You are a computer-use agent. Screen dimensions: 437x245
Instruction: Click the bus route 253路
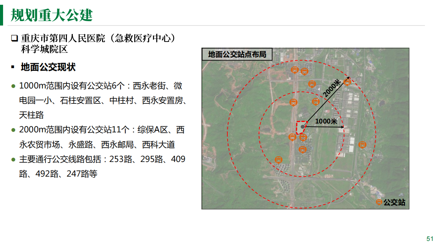121,159
